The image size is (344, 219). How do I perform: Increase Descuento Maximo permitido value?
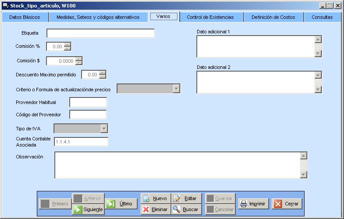click(x=102, y=73)
